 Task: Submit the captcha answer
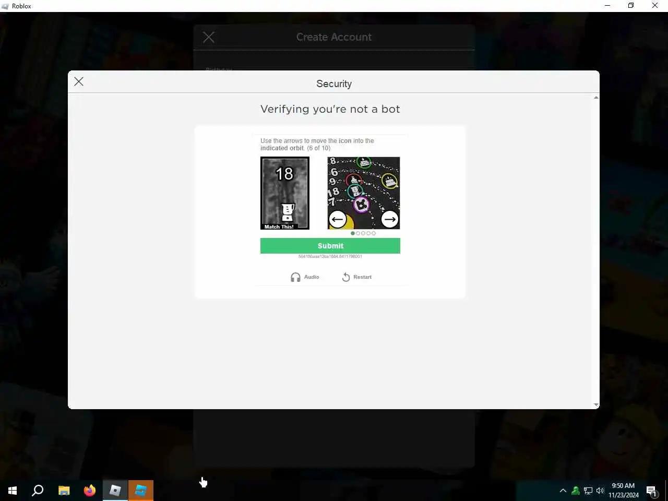click(330, 246)
